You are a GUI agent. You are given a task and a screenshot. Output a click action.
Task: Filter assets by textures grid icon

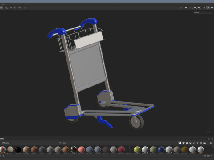[201, 143]
